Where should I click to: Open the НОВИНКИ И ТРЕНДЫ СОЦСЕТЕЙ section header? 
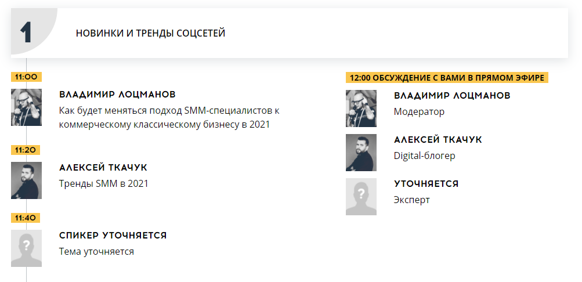[x=150, y=33]
